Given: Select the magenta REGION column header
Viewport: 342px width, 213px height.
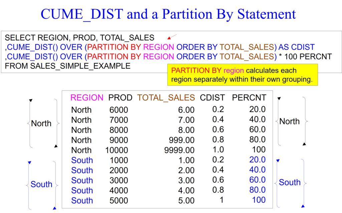Looking at the screenshot, I should 87,98.
